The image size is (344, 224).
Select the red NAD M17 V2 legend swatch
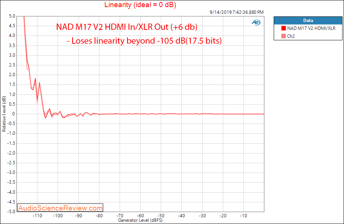coord(283,28)
